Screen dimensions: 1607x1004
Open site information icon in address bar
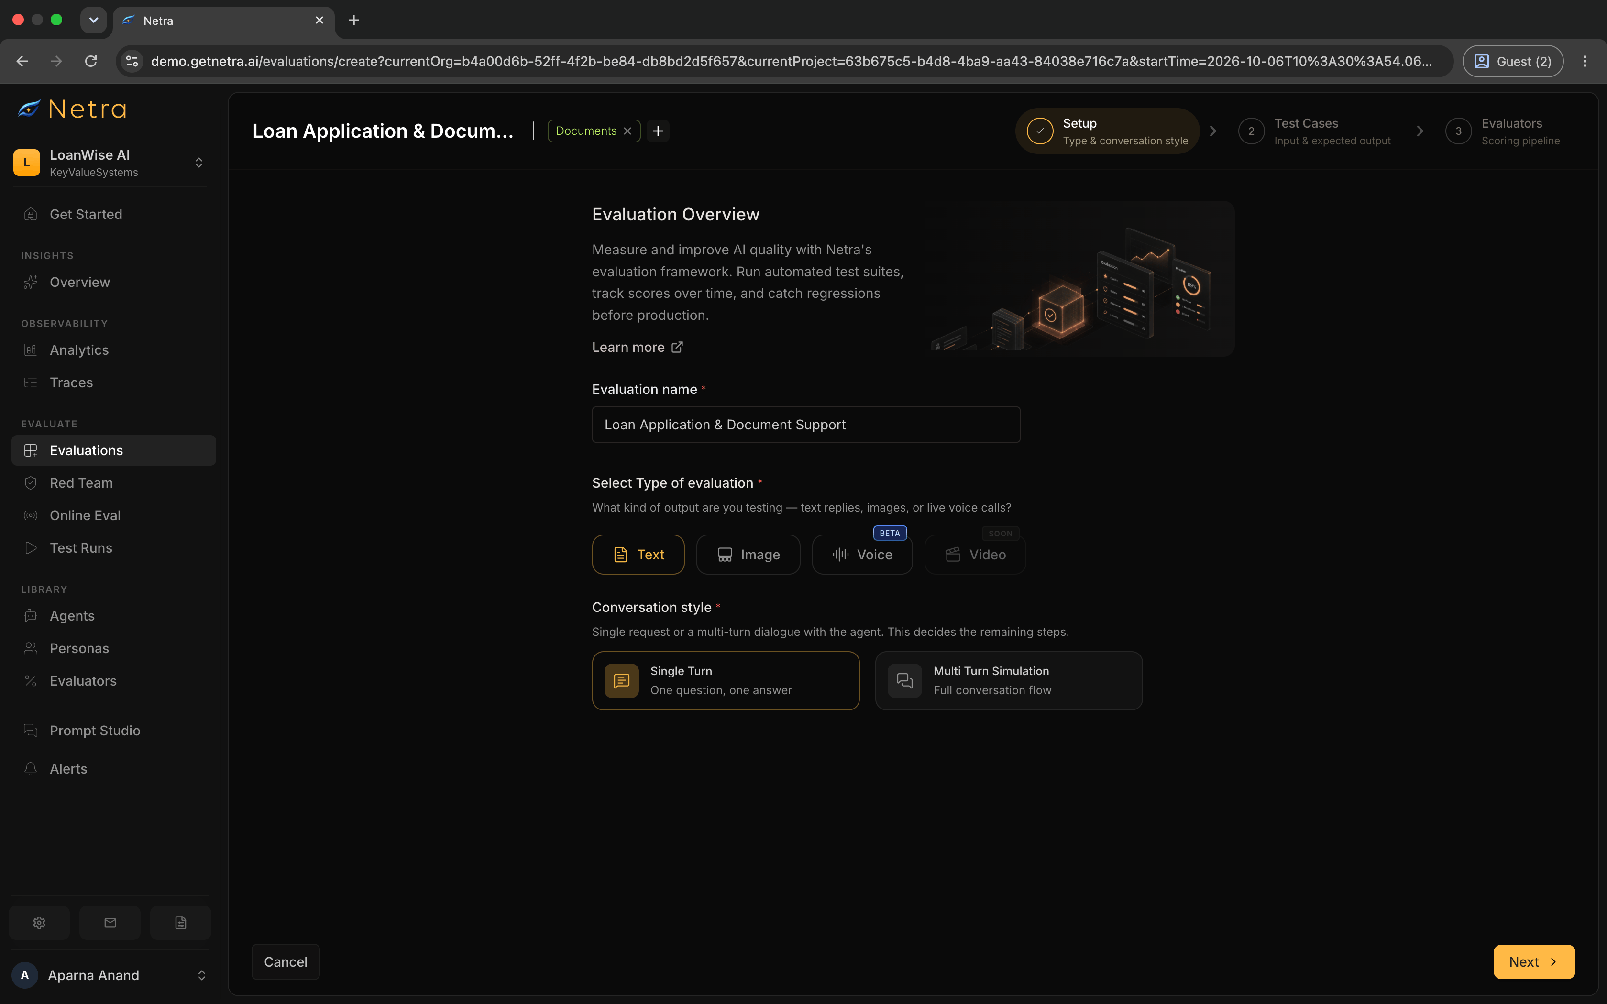click(132, 61)
